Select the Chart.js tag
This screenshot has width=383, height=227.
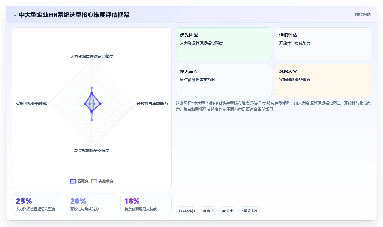pyautogui.click(x=187, y=211)
